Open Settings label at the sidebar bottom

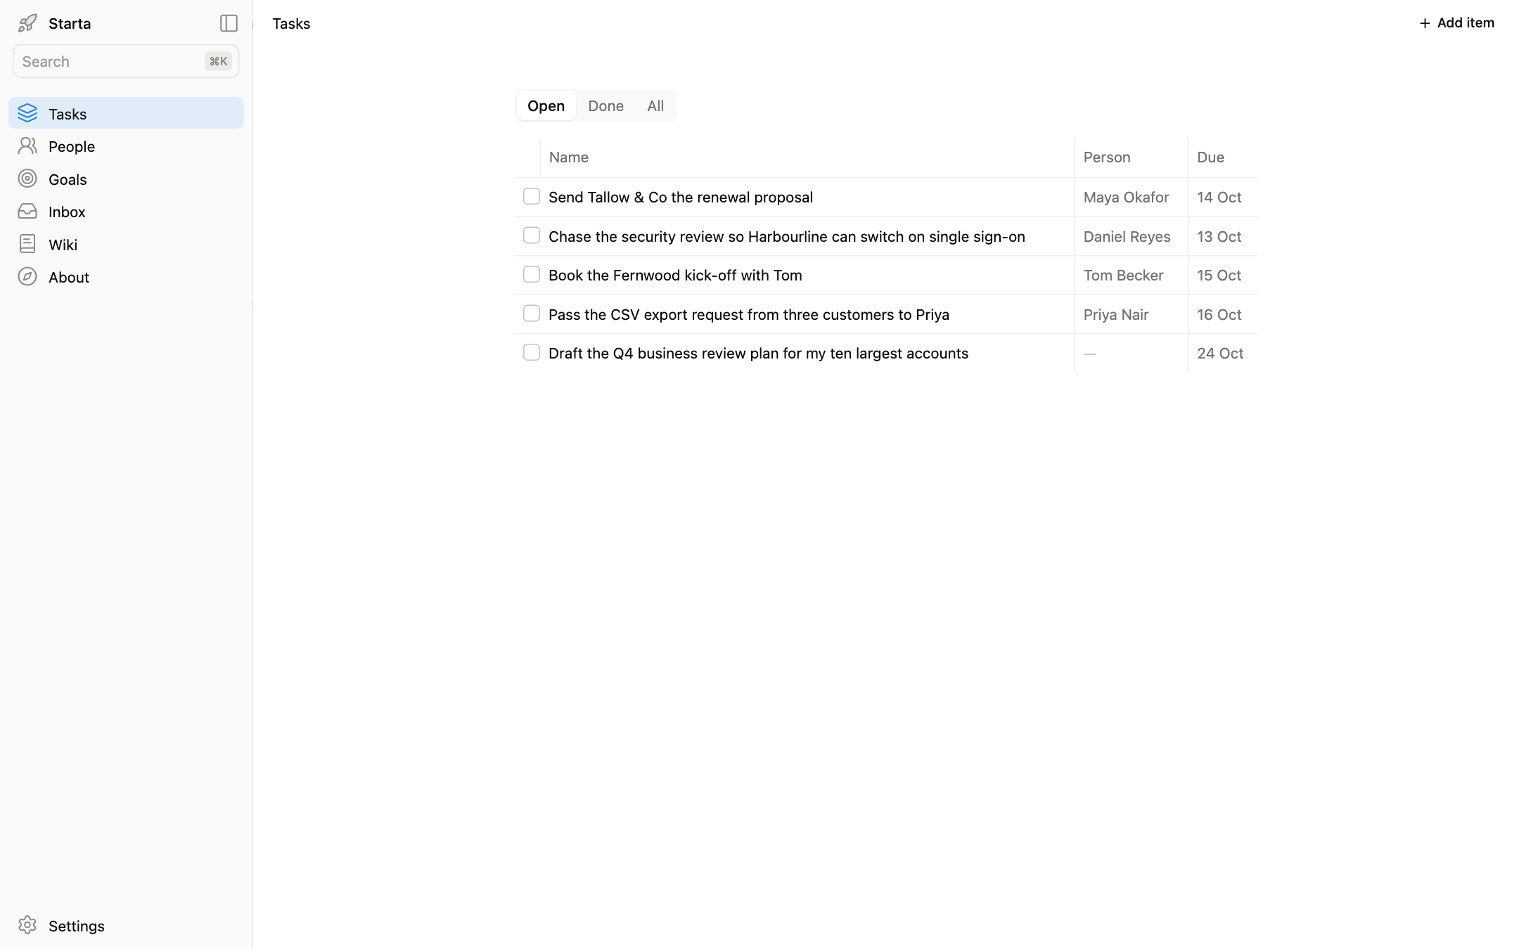coord(77,926)
